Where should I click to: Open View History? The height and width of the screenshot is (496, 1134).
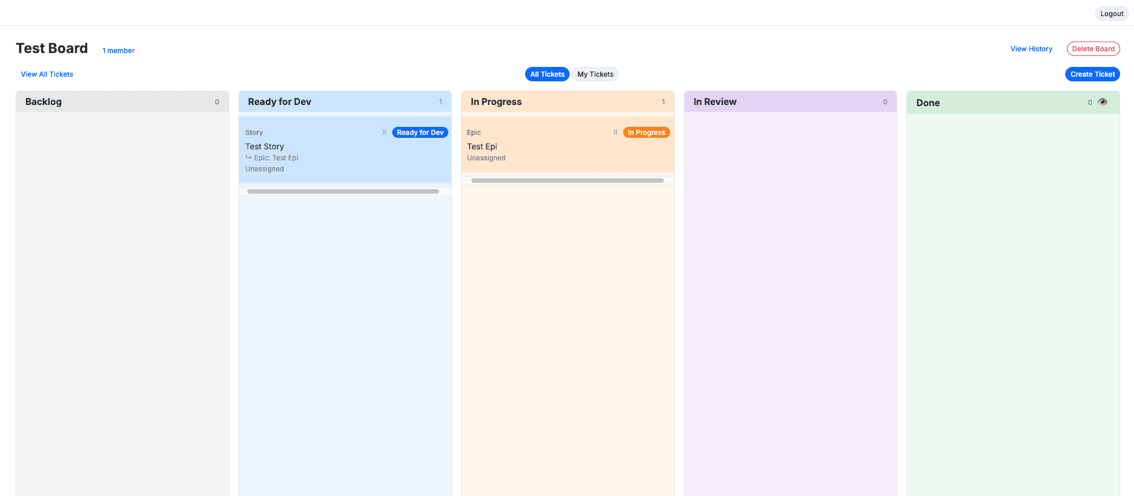(x=1031, y=49)
